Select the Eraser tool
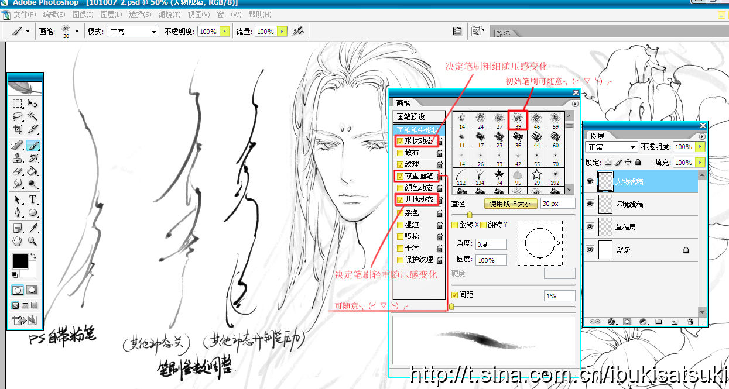Viewport: 729px width, 389px height. tap(18, 171)
